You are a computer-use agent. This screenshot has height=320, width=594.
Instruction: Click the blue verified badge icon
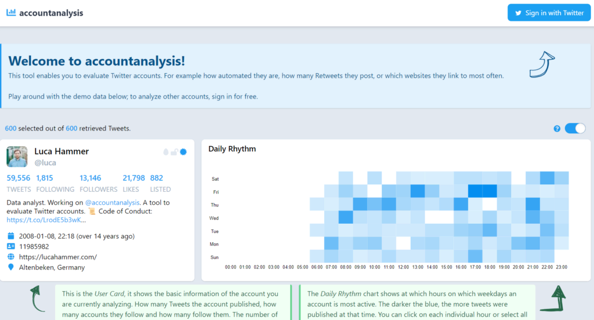(x=183, y=152)
